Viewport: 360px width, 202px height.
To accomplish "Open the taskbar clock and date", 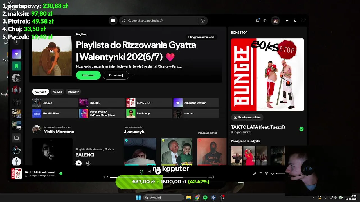I will 351,198.
